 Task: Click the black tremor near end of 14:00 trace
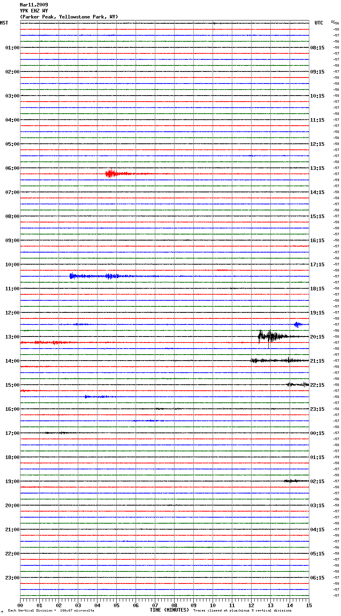pos(280,360)
